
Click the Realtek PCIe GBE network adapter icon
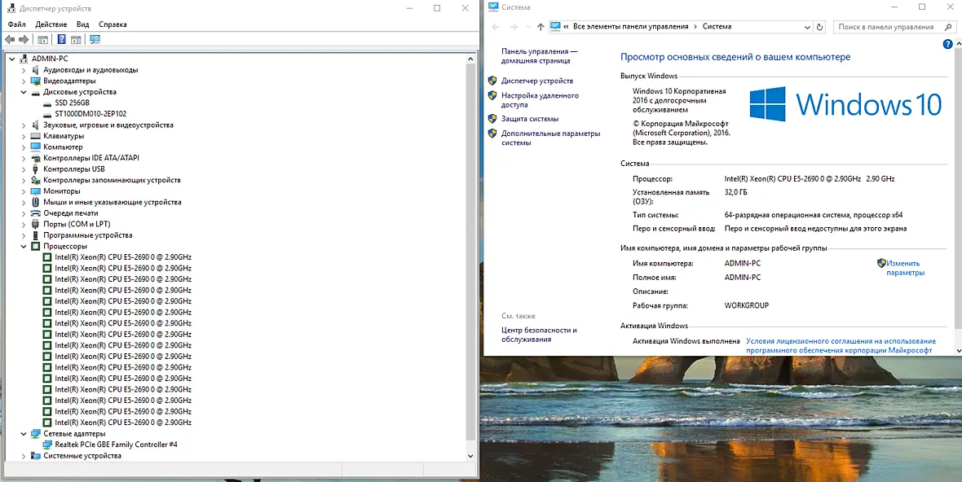pyautogui.click(x=47, y=445)
